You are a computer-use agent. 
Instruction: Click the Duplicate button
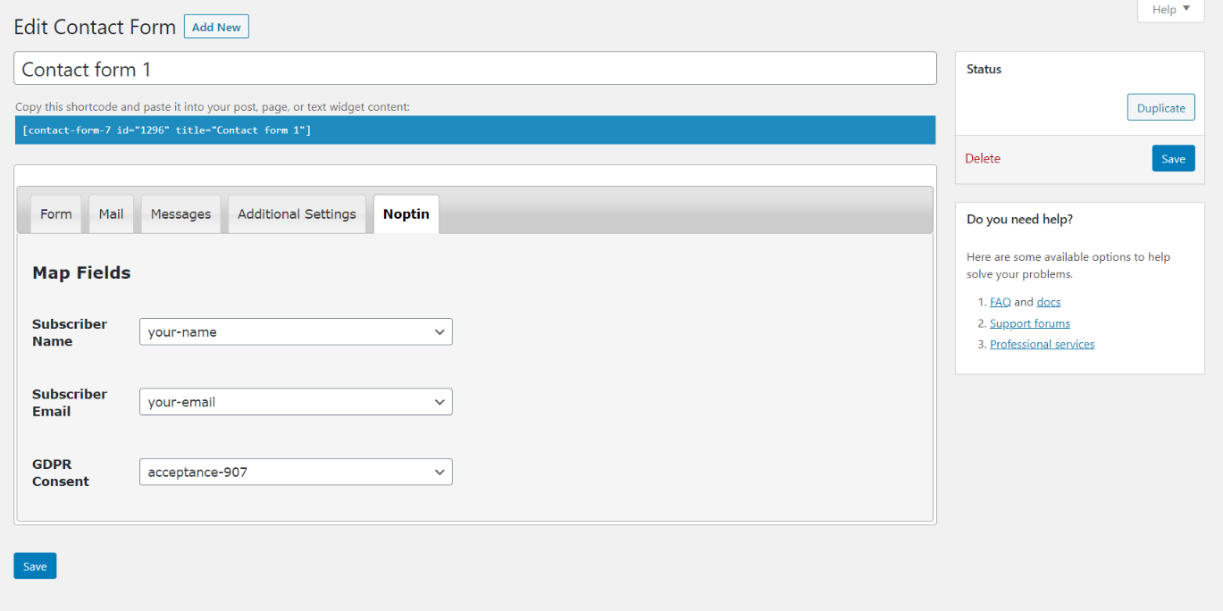1160,108
